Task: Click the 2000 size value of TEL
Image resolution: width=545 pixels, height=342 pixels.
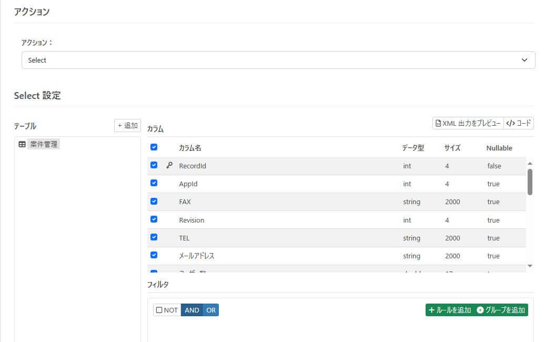Action: [452, 238]
